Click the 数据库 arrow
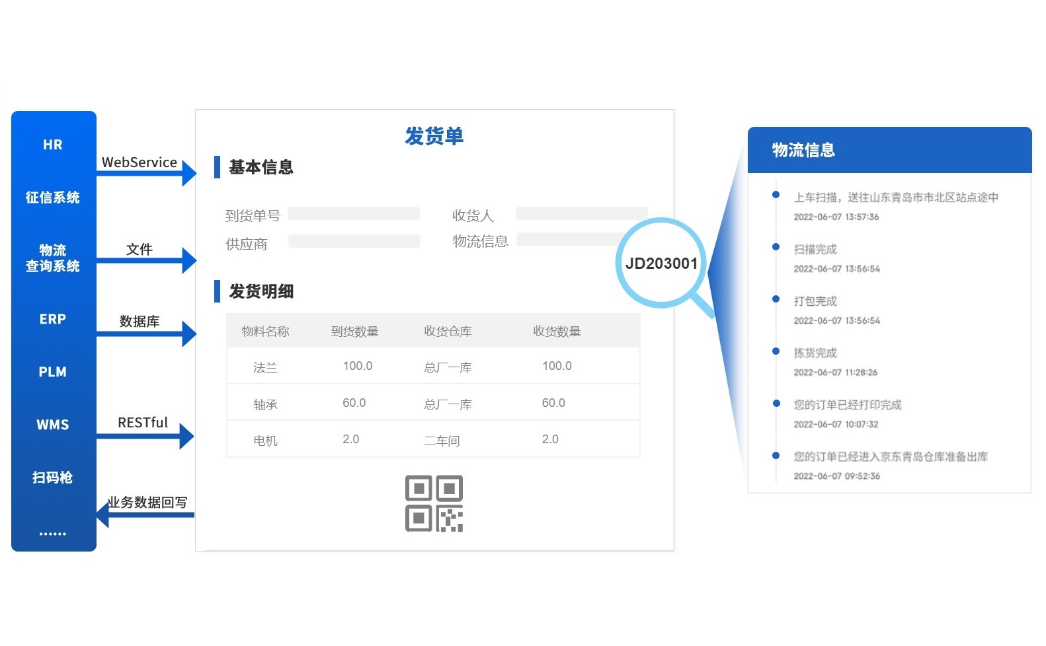Image resolution: width=1046 pixels, height=646 pixels. click(x=147, y=334)
